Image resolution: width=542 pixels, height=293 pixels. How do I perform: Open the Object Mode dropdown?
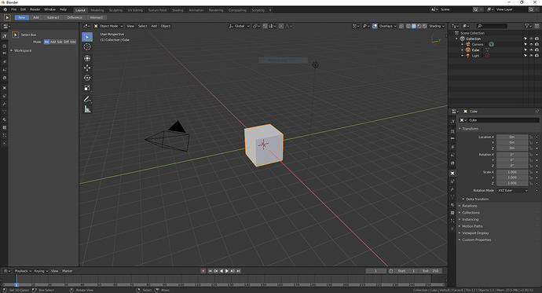pyautogui.click(x=108, y=26)
